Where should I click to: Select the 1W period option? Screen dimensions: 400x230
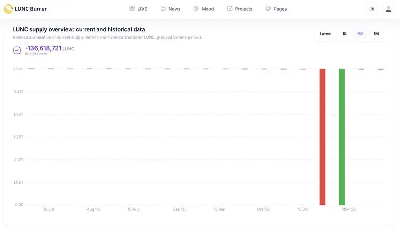[360, 34]
